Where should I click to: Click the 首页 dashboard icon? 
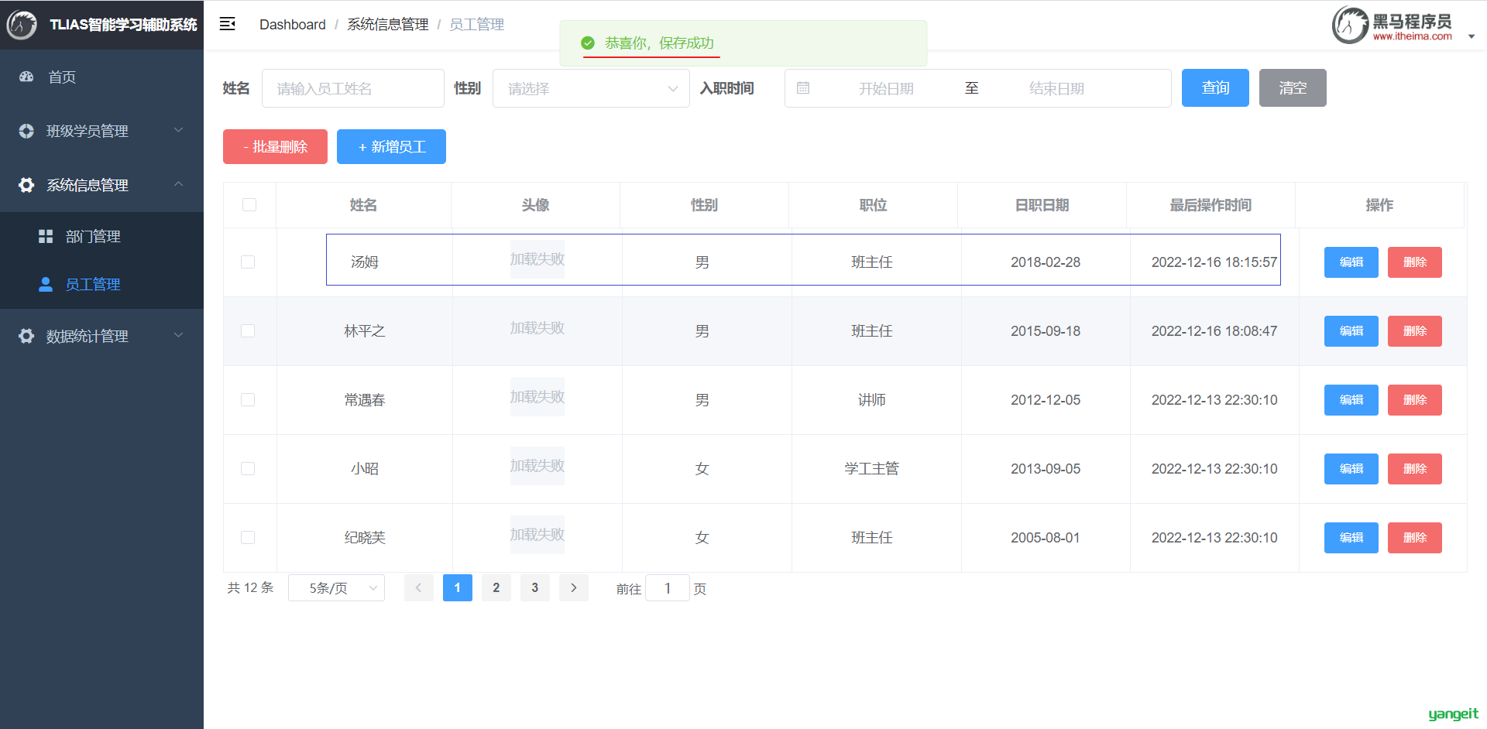point(26,77)
